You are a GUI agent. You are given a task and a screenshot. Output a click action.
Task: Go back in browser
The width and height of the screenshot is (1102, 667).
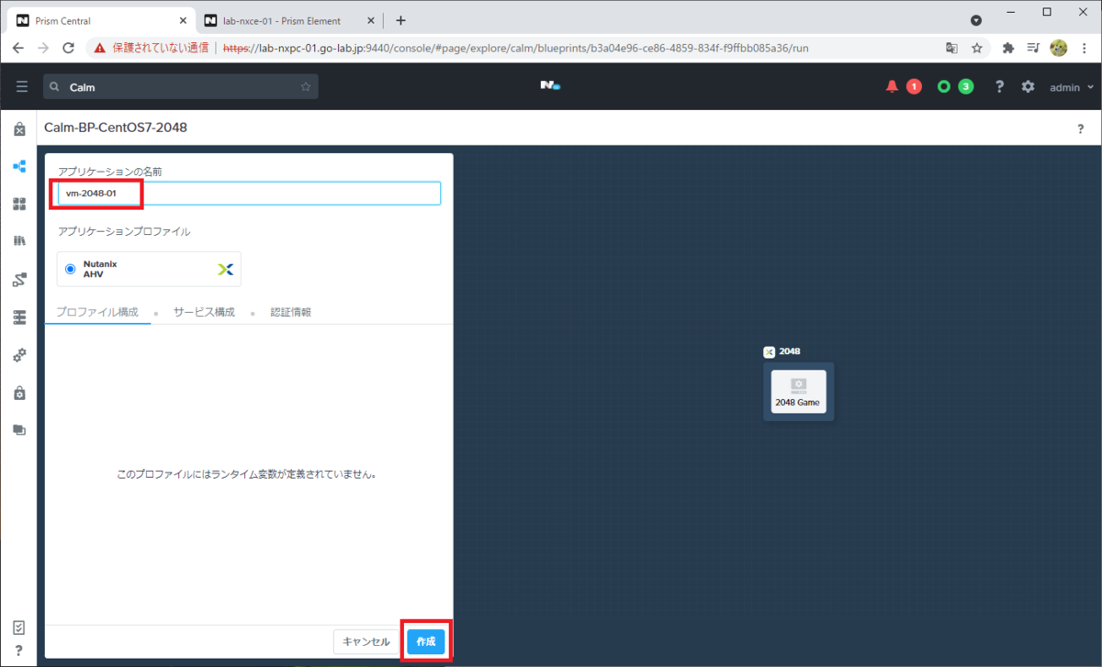(x=18, y=48)
